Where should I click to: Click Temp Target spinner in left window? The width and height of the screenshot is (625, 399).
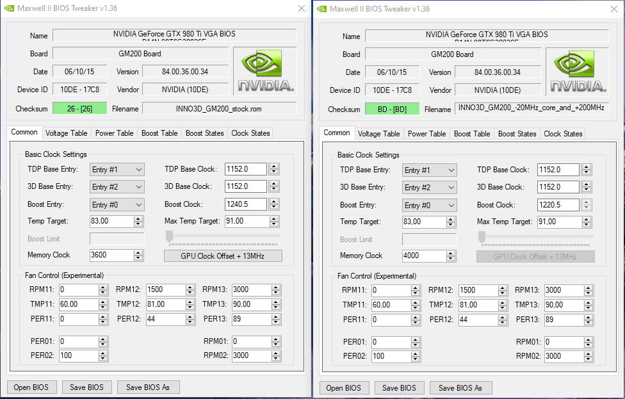point(138,221)
